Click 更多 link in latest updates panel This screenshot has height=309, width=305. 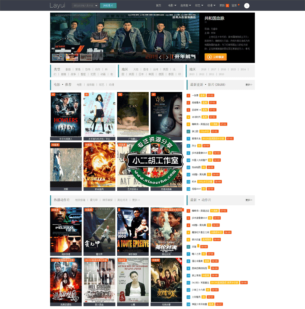[x=249, y=84]
